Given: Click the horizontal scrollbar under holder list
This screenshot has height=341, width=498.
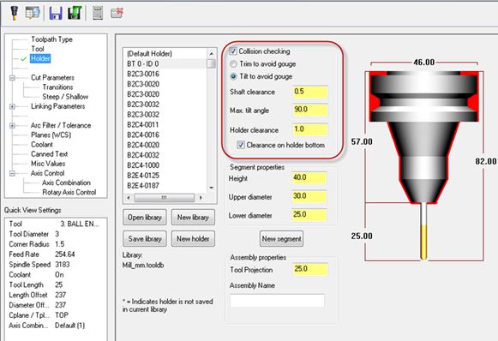Looking at the screenshot, I should 165,197.
